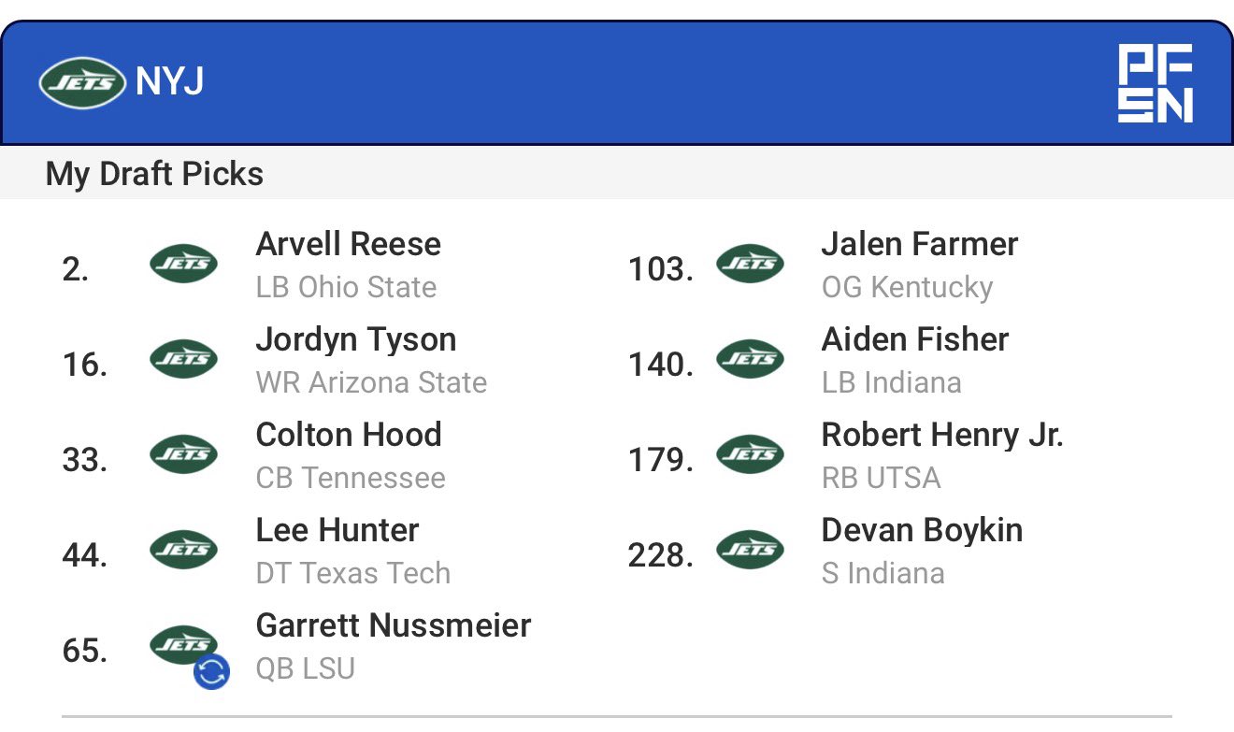Viewport: 1234px width, 732px height.
Task: Click the Jets logo beside Jalen Farmer
Action: [750, 264]
